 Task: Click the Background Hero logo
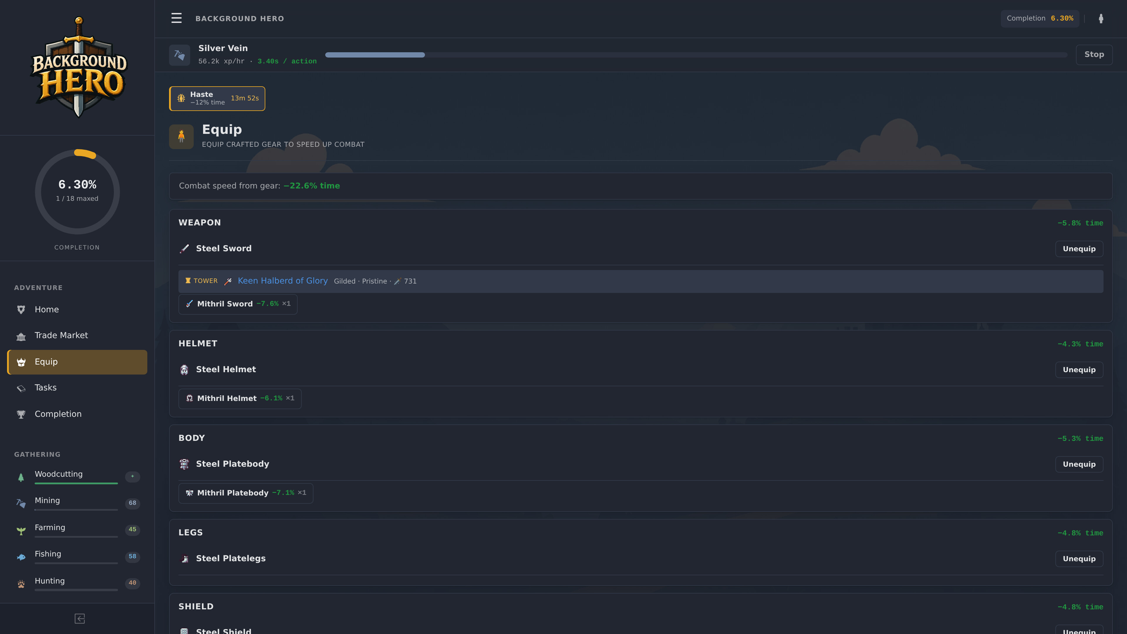[79, 67]
